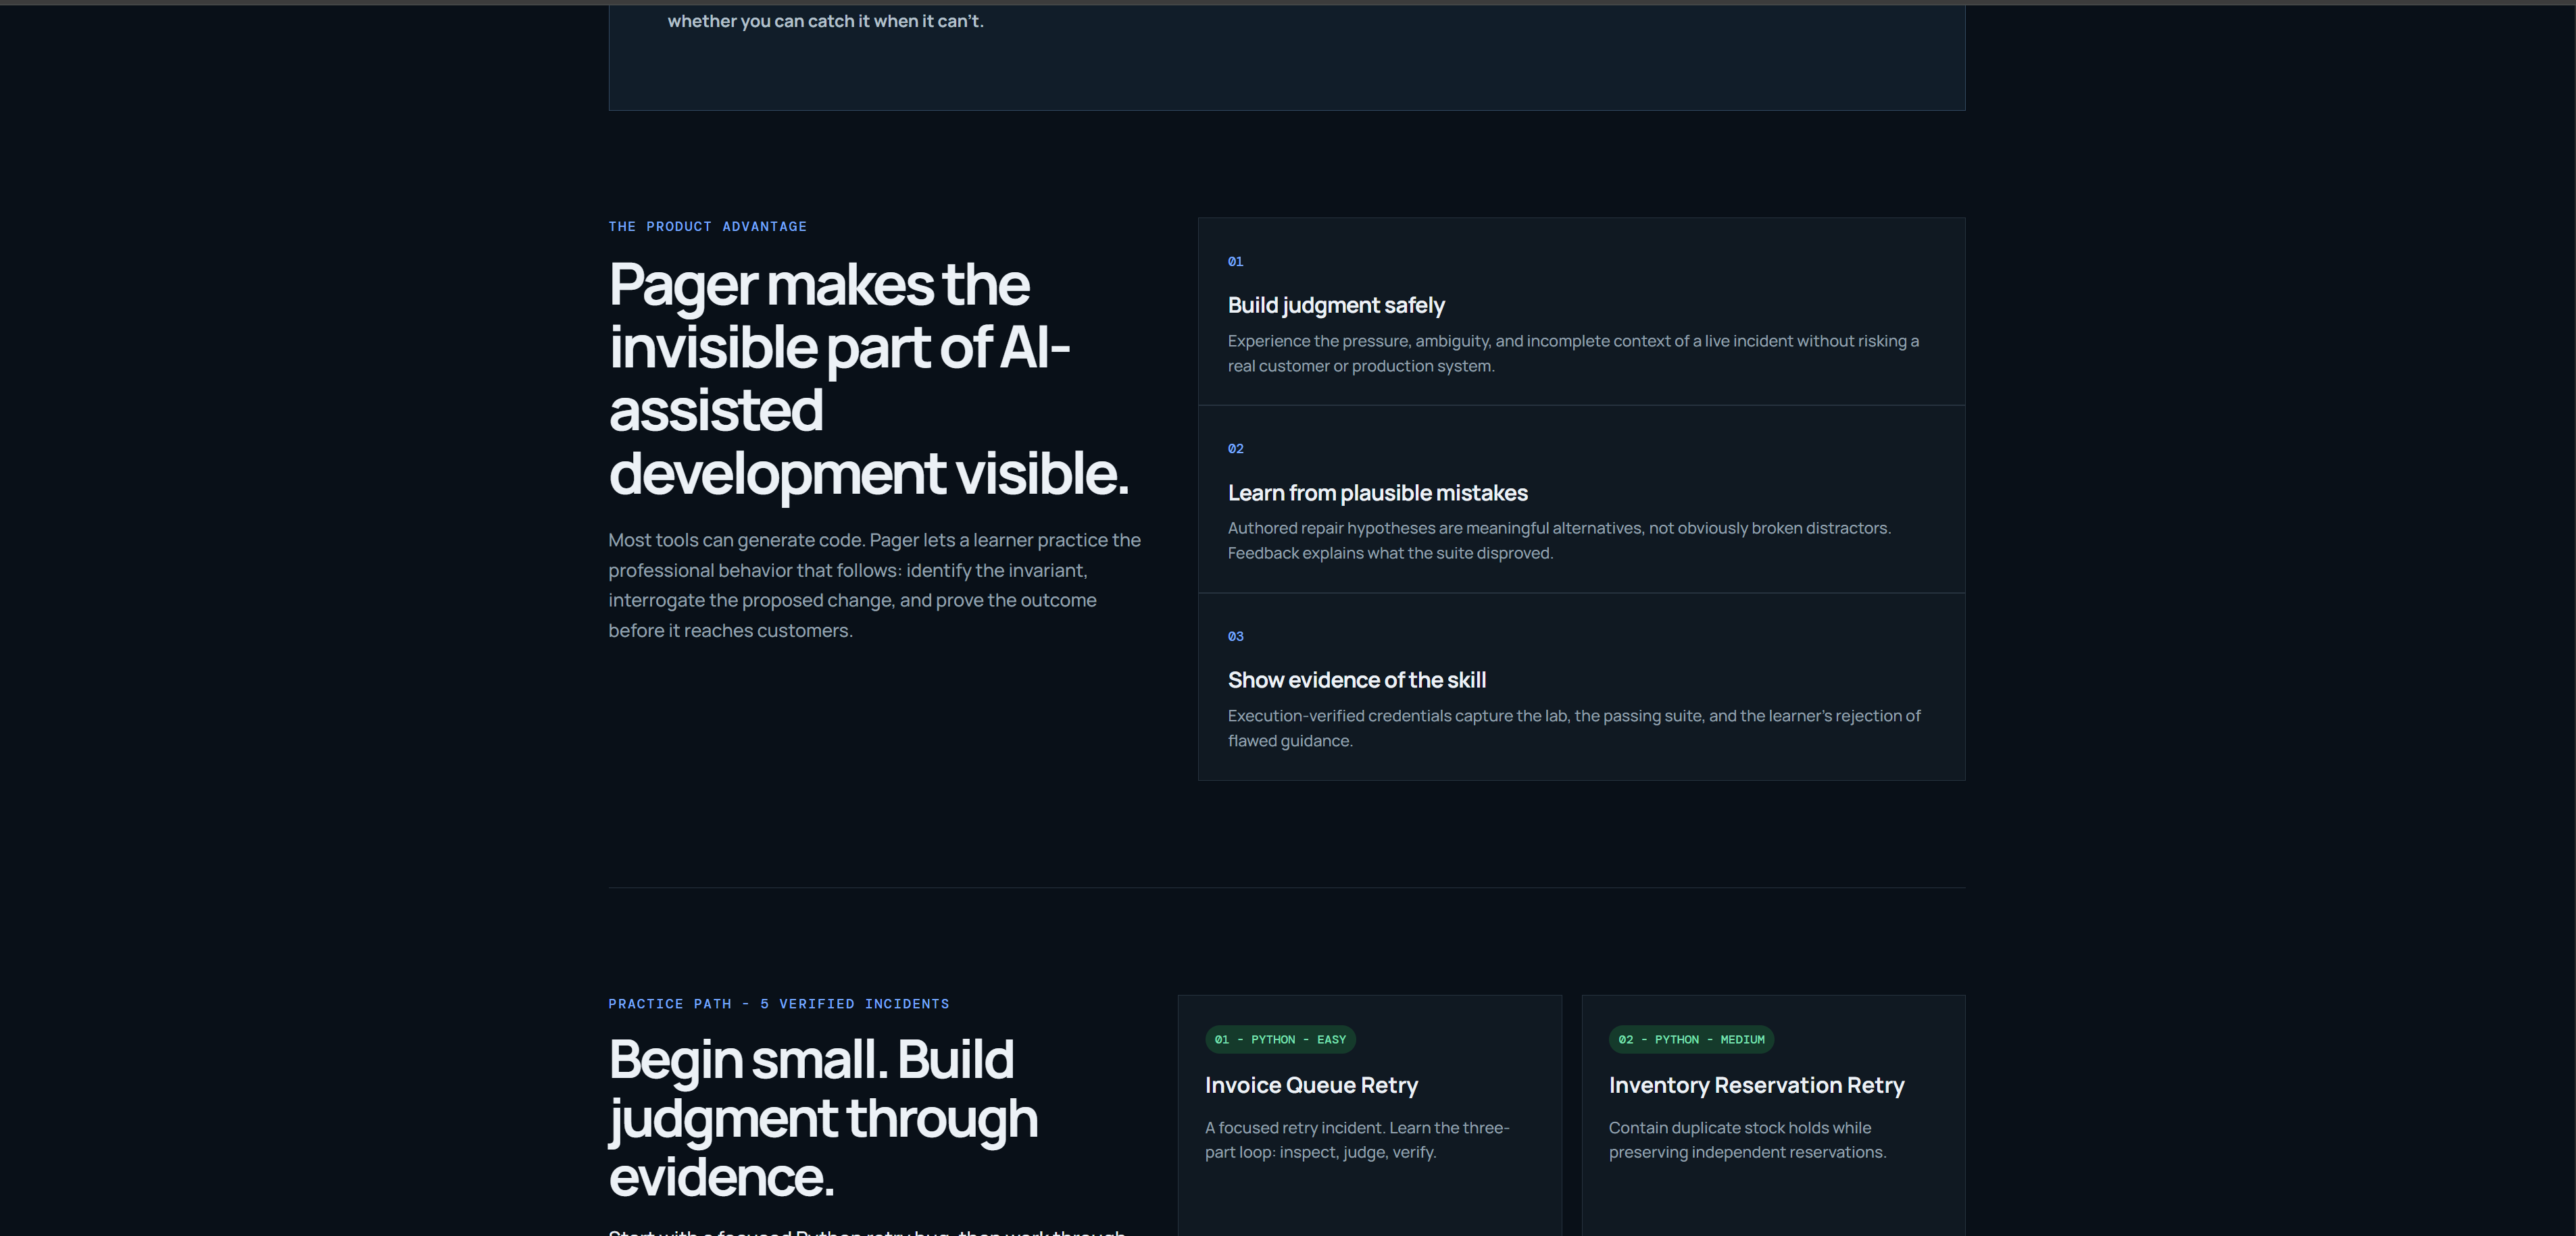This screenshot has height=1236, width=2576.
Task: Click the '02' number above Learn from plausible mistakes
Action: [1236, 448]
